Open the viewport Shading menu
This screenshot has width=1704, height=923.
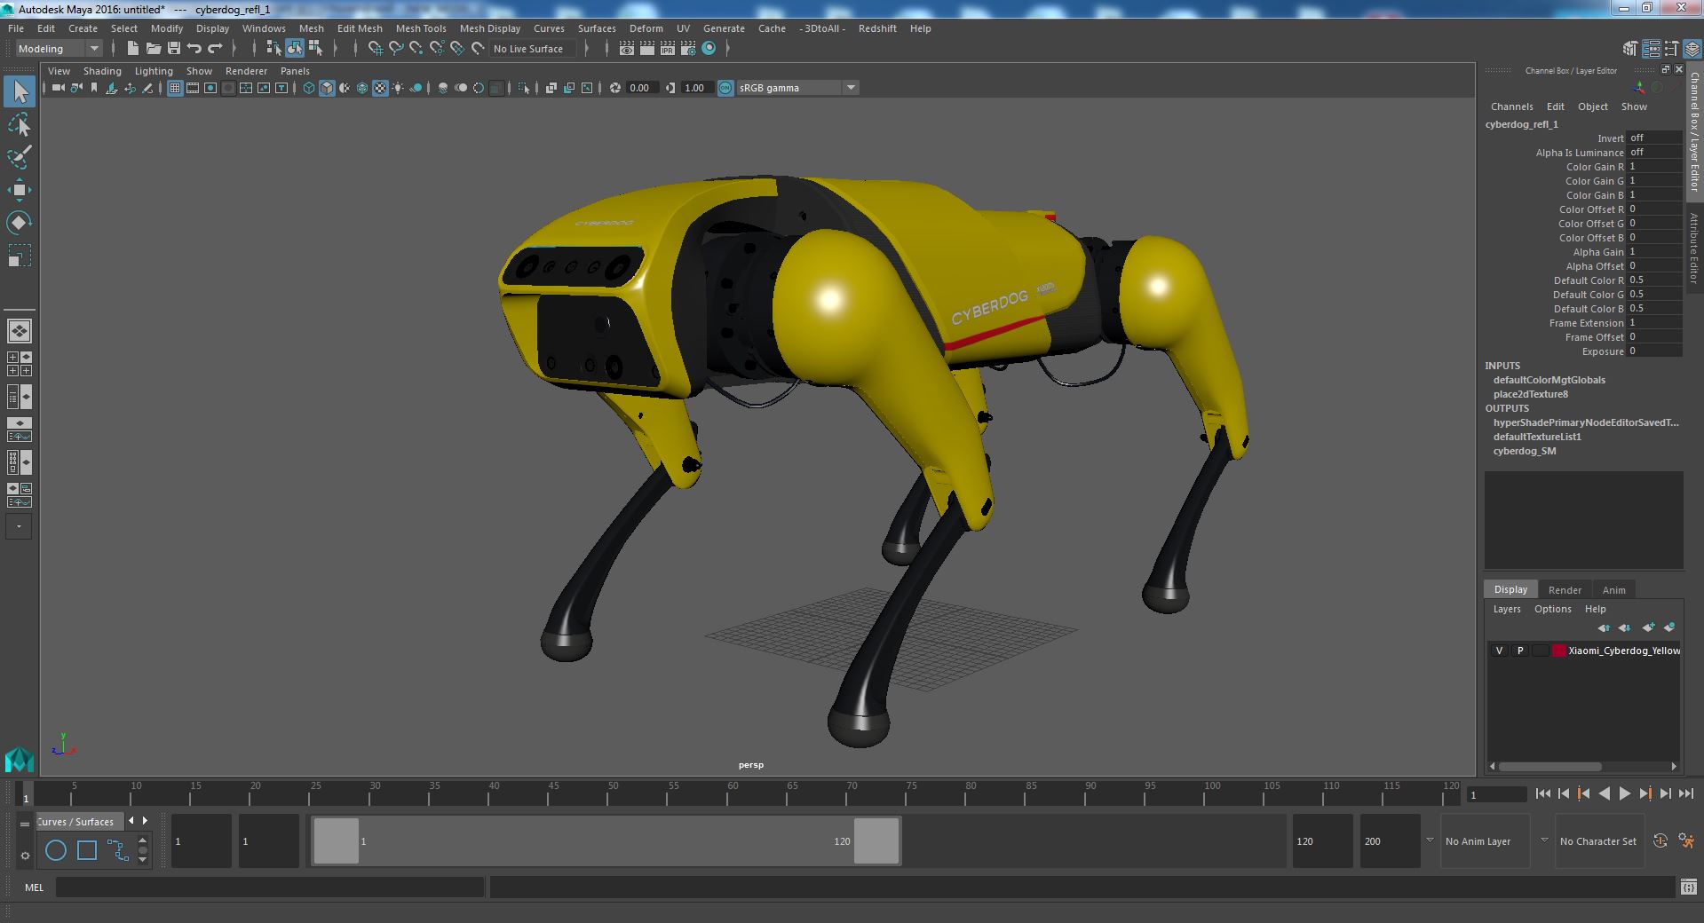(102, 71)
